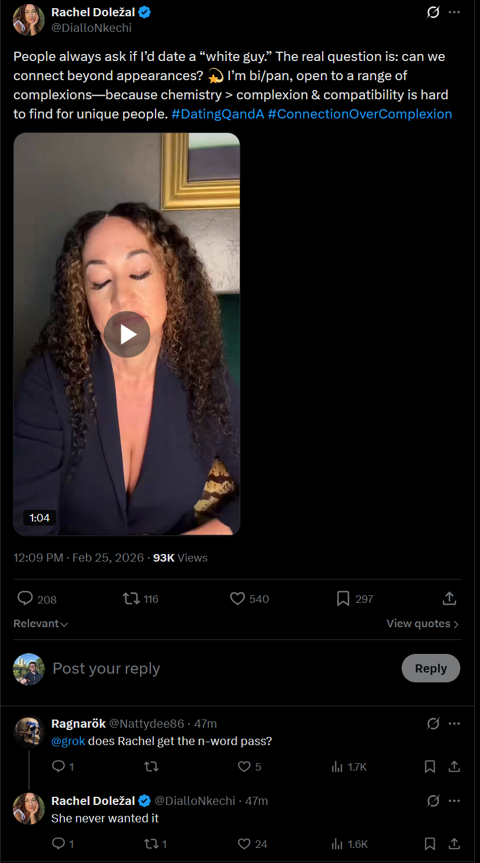
Task: Bookmark the main post with 297 bookmarks
Action: click(x=343, y=599)
